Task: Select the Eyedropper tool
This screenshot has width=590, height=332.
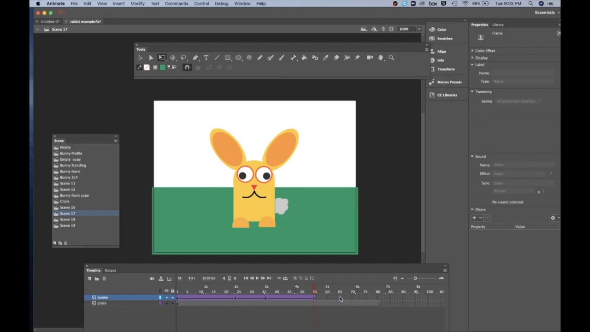Action: pos(325,58)
